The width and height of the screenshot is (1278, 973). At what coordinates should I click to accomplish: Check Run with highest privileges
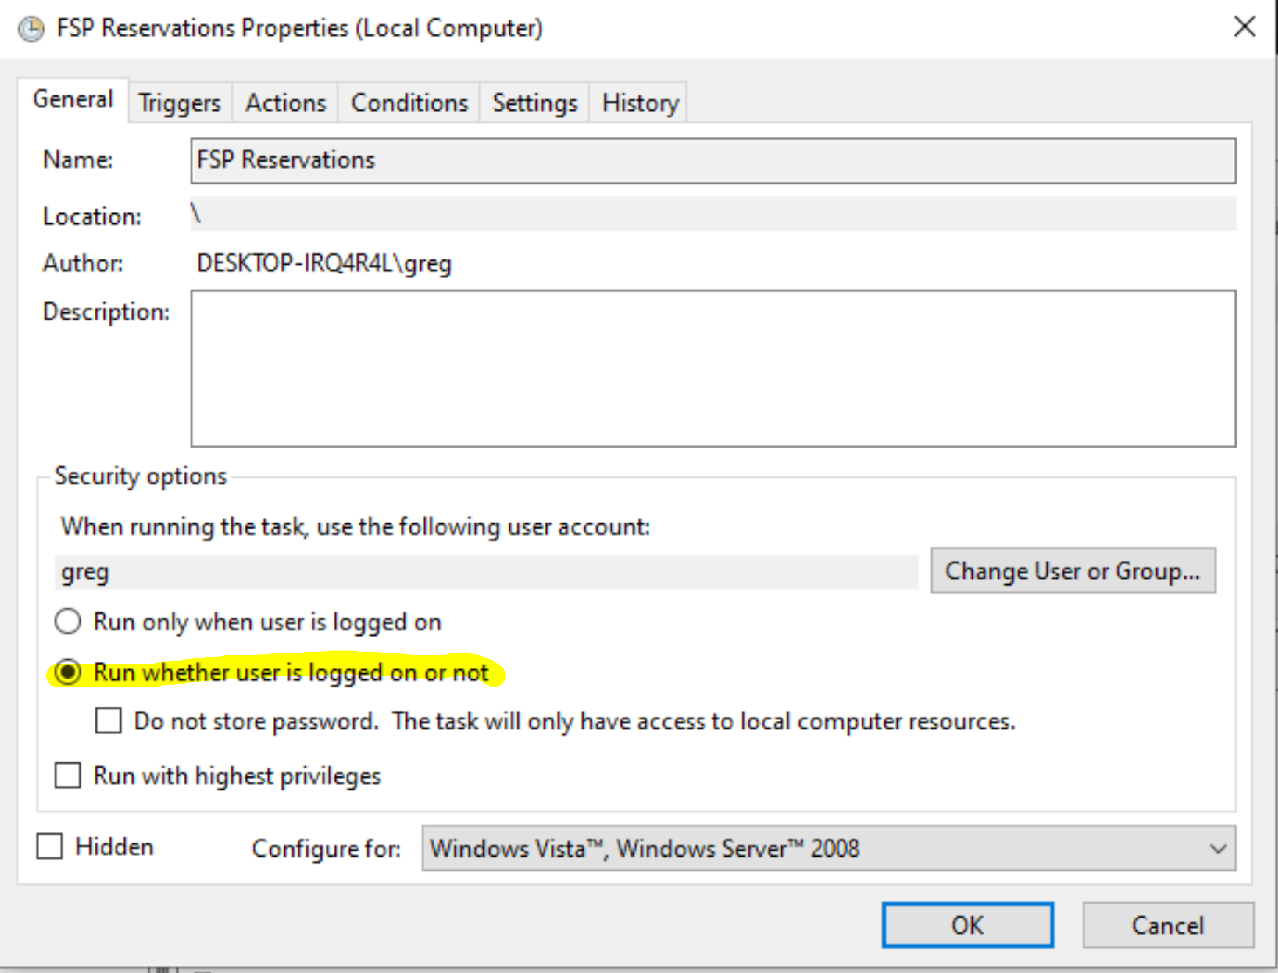(x=68, y=776)
